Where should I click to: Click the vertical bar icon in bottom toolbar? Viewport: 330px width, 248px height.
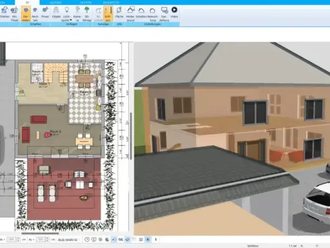(156, 240)
